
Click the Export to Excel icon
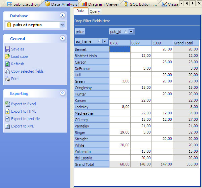7,104
